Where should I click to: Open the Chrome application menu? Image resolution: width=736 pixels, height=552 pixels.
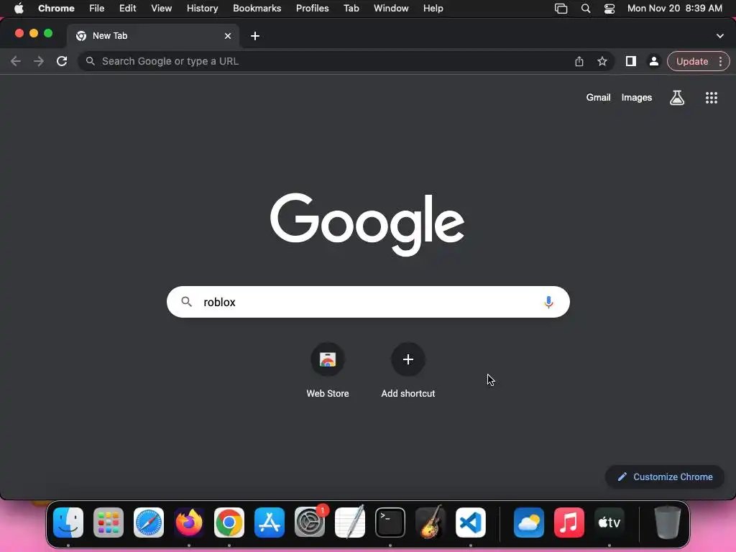click(x=56, y=9)
